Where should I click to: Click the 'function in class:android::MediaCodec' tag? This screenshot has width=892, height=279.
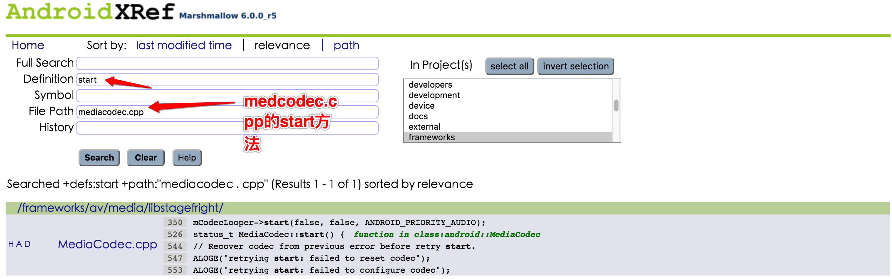tap(447, 234)
